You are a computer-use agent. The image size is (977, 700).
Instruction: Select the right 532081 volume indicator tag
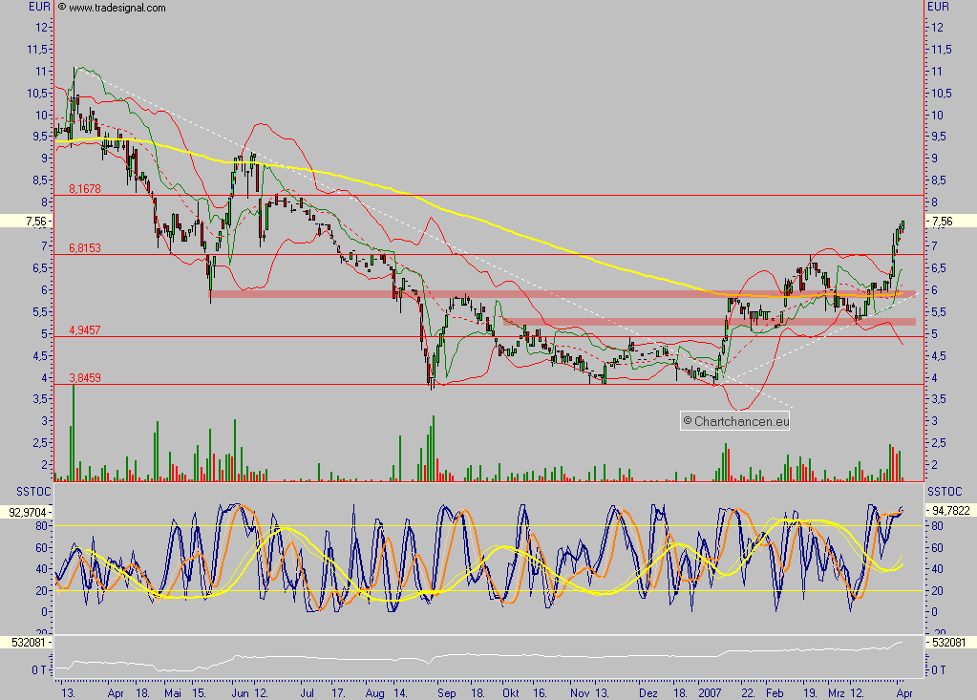tap(948, 643)
